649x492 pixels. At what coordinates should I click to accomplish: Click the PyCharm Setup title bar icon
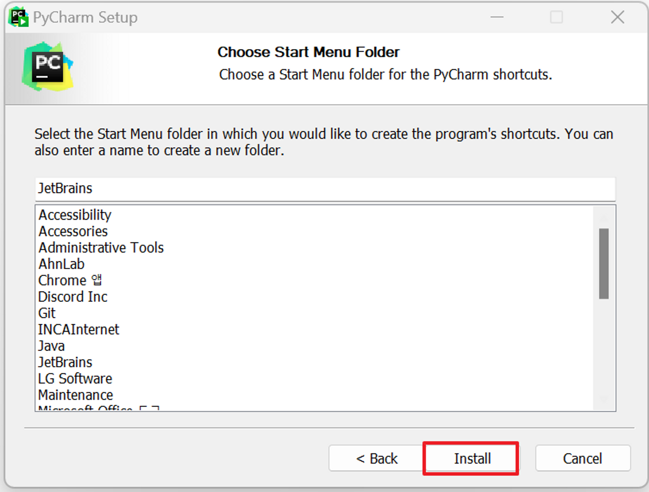pos(19,17)
